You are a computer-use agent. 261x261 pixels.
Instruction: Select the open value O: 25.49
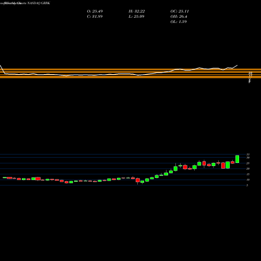coord(94,11)
